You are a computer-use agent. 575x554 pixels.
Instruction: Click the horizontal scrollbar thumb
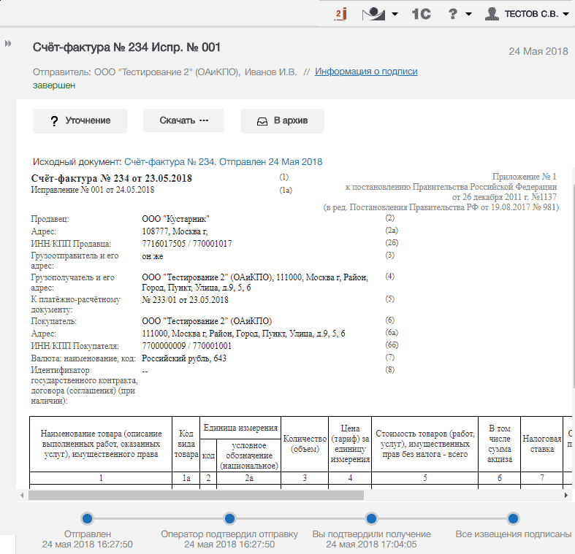tap(197, 496)
